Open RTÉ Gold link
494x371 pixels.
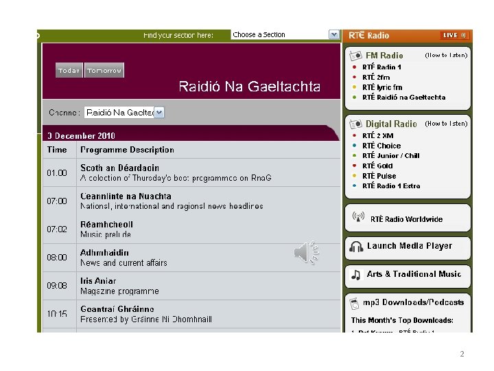tap(377, 166)
